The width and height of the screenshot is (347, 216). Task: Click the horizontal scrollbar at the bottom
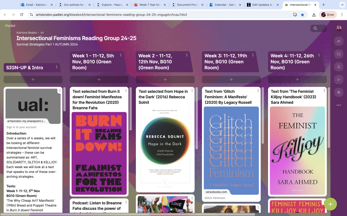[x=127, y=214]
